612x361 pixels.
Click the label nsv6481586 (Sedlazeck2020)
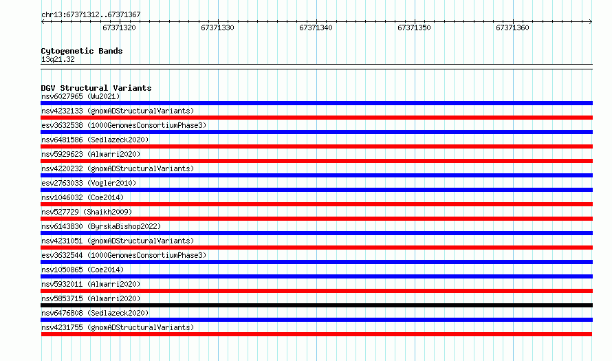coord(95,140)
